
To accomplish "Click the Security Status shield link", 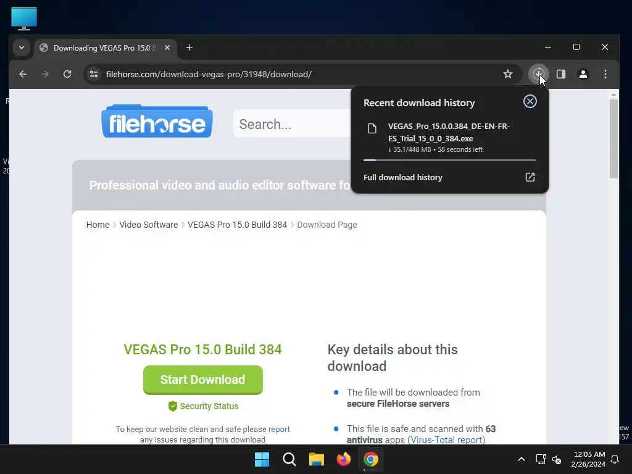I will [x=203, y=406].
